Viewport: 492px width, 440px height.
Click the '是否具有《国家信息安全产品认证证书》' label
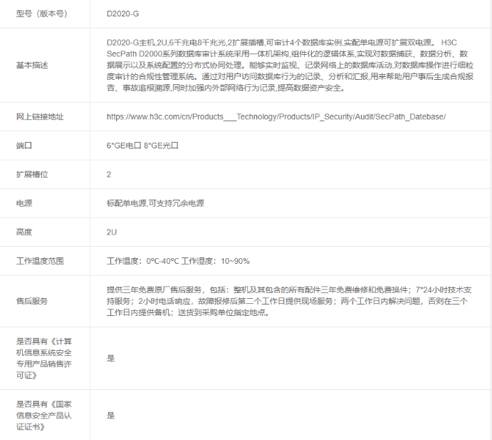[x=44, y=416]
